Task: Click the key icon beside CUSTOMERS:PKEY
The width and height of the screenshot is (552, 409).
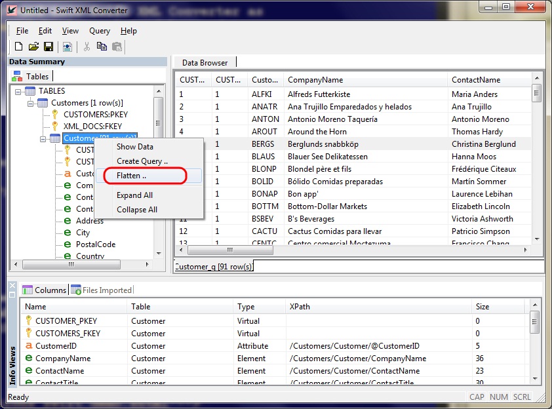Action: pos(55,115)
